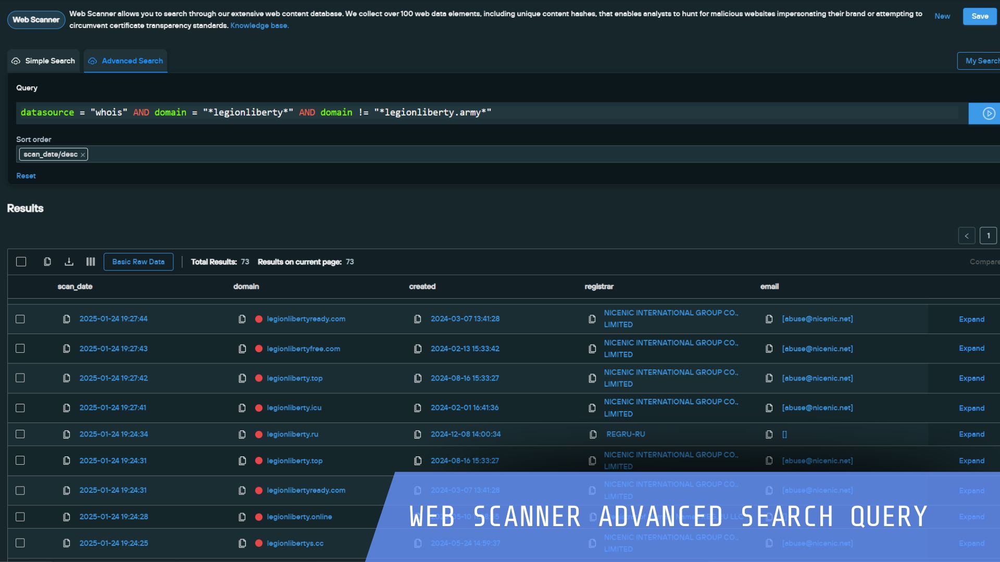Open the Sort order selector field
Viewport: 1000px width, 562px height.
click(508, 155)
